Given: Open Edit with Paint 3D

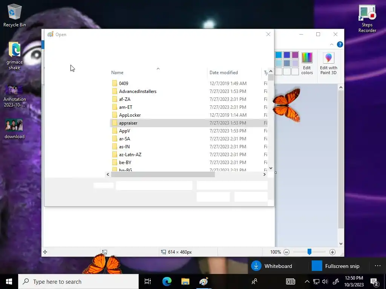Looking at the screenshot, I should tap(328, 63).
